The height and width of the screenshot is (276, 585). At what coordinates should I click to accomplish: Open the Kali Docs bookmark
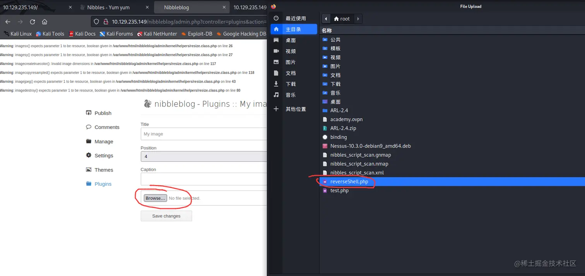[x=82, y=34]
